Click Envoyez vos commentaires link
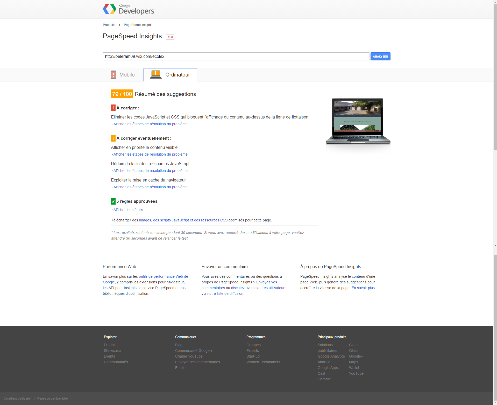 click(267, 282)
